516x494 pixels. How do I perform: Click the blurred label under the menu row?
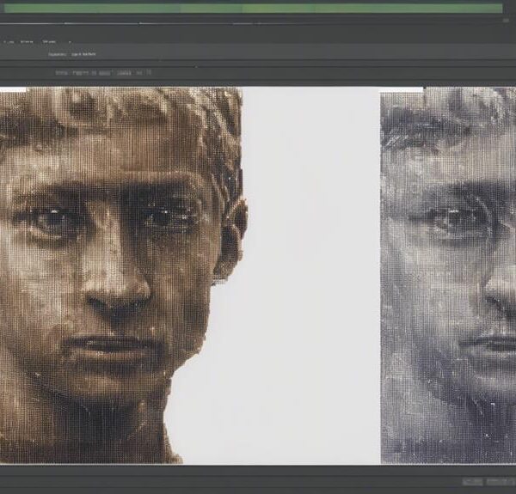[x=72, y=54]
